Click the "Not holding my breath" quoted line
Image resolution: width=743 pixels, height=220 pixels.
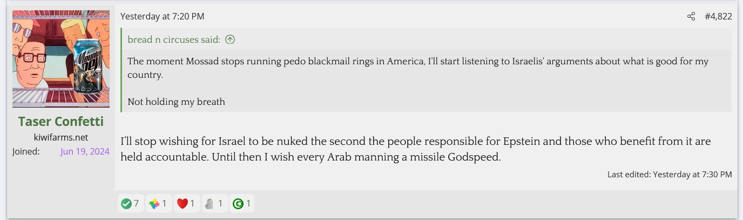[176, 102]
